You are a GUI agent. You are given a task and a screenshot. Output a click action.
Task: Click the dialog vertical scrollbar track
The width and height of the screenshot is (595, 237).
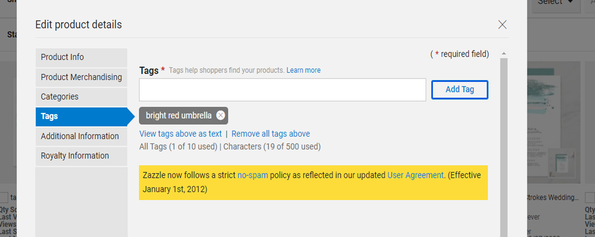(504, 147)
